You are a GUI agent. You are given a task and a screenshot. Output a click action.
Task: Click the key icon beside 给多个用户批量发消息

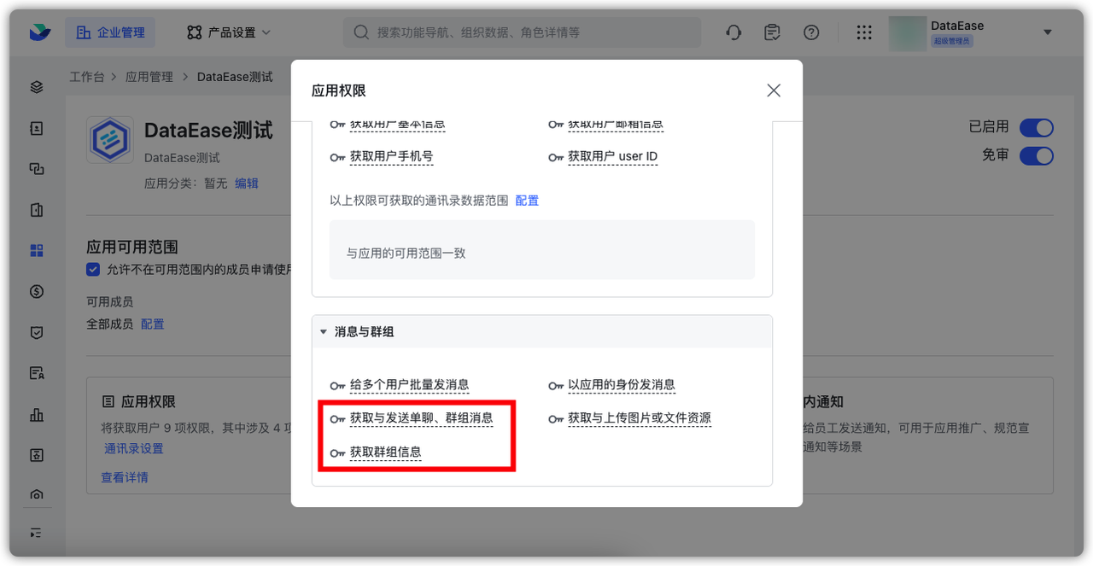338,386
